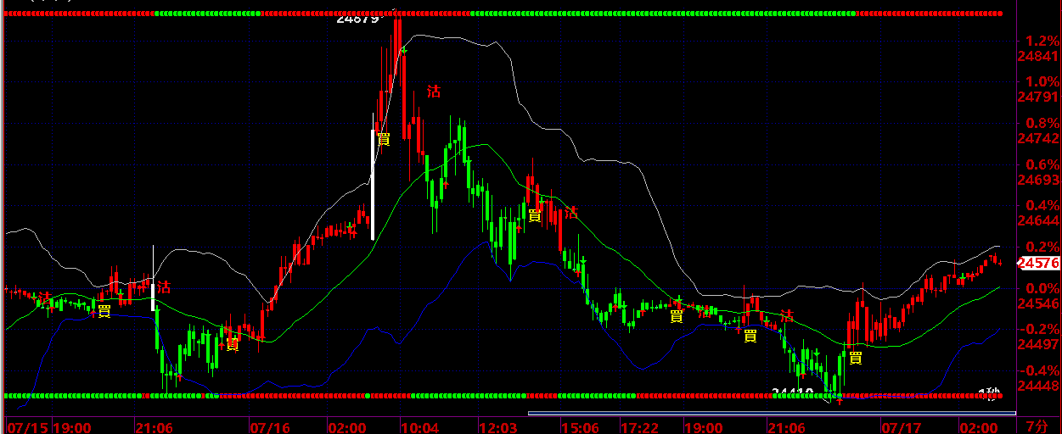Select the 12:03 time label
Image resolution: width=1062 pixels, height=434 pixels.
click(499, 426)
